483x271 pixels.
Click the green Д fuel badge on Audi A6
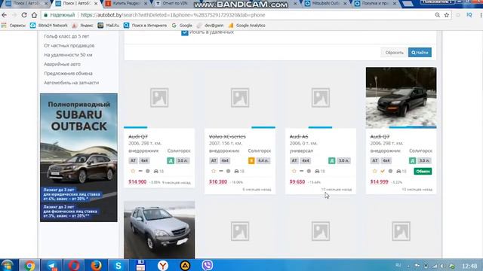coord(332,160)
